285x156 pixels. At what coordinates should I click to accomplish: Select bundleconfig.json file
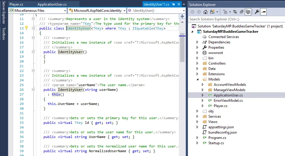223,132
